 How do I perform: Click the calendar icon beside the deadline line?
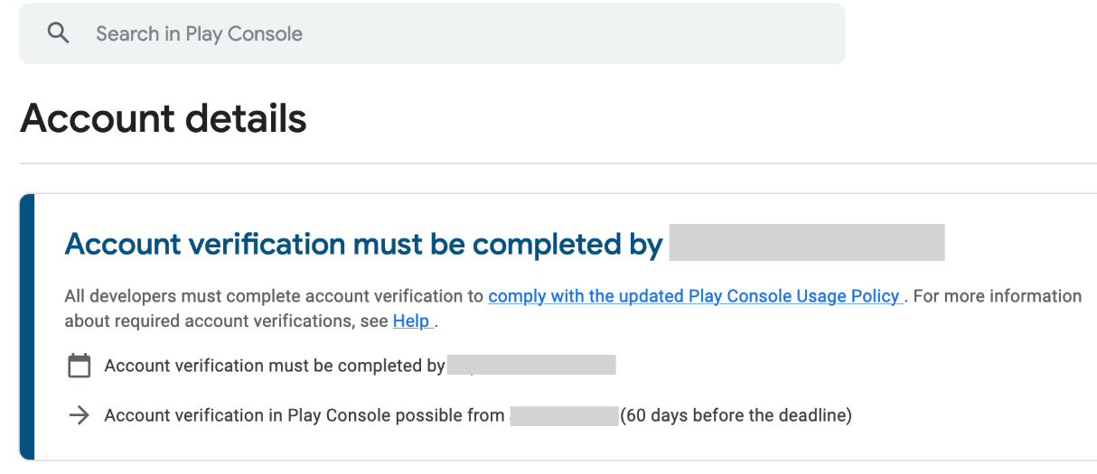click(80, 366)
